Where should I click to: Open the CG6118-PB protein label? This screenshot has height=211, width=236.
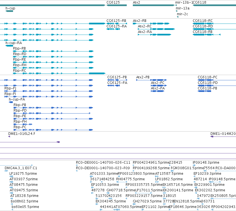207,88
